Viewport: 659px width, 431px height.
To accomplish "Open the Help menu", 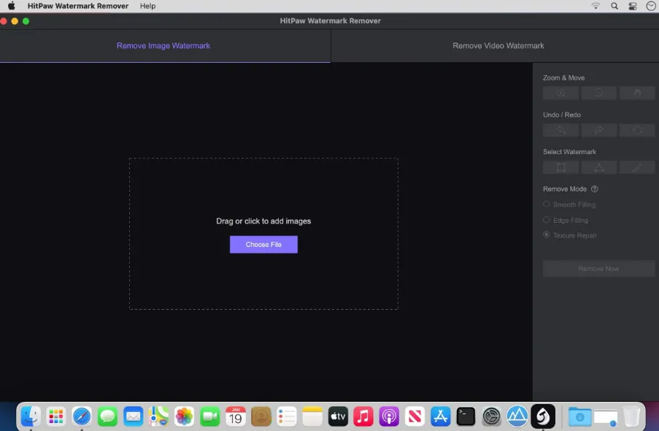I will pyautogui.click(x=147, y=6).
